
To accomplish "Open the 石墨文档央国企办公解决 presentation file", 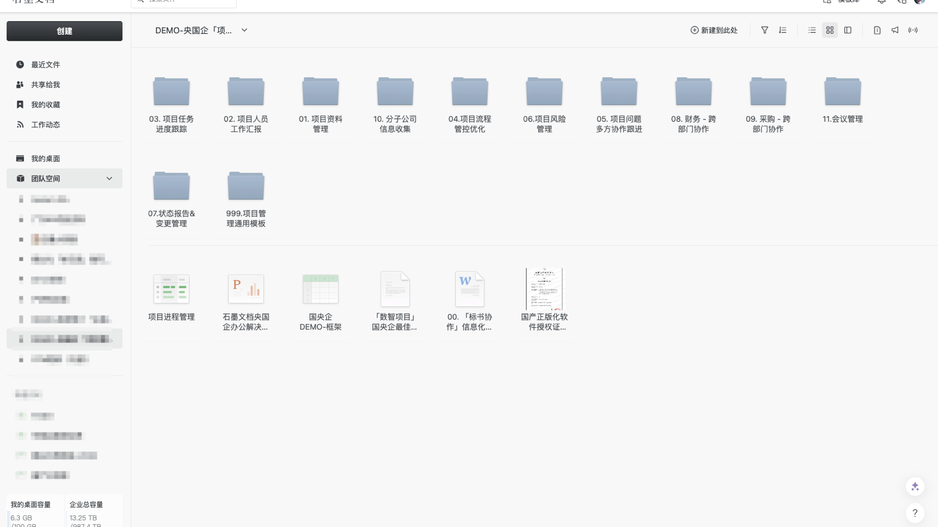I will coord(246,303).
